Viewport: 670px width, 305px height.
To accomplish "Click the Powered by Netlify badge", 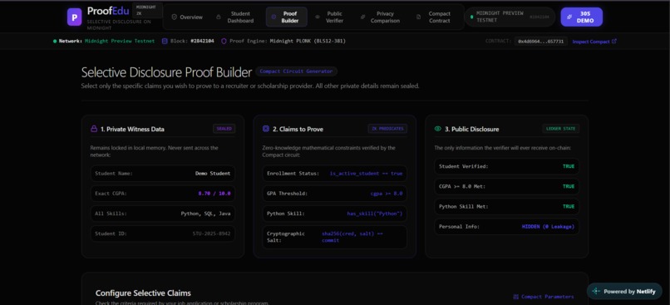I will (x=624, y=292).
